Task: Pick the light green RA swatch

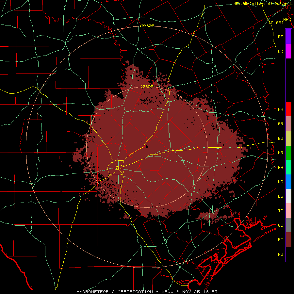Action: tap(288, 167)
